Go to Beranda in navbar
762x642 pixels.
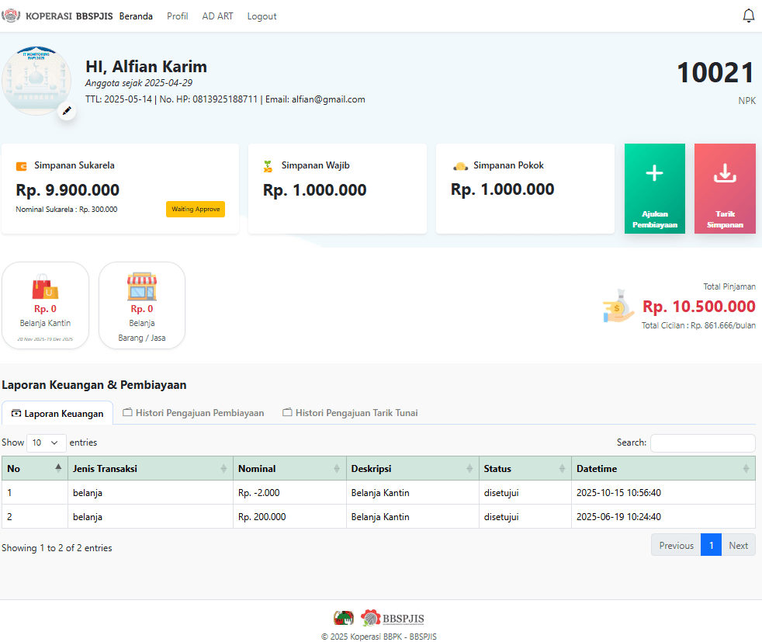(x=136, y=16)
